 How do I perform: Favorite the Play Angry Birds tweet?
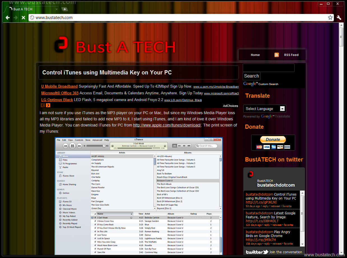click(288, 244)
